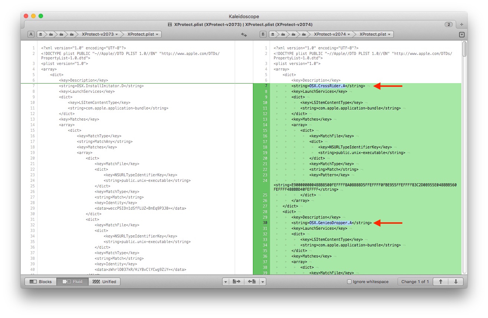The image size is (488, 318).
Task: Click first Identity key in left pane
Action: click(116, 203)
